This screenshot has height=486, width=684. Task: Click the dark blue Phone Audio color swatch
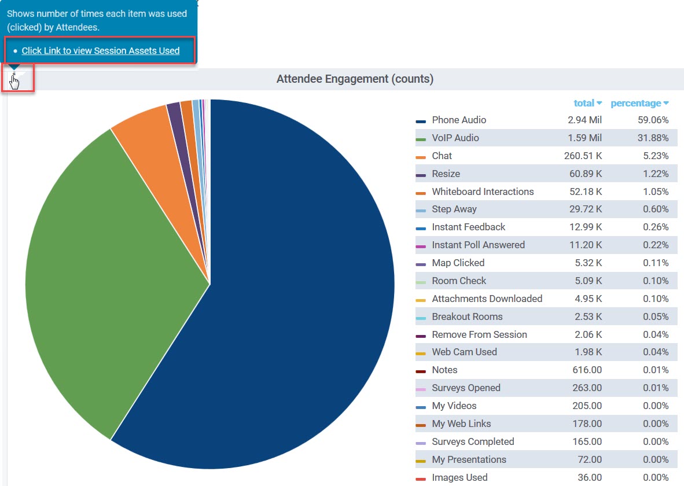click(x=421, y=122)
